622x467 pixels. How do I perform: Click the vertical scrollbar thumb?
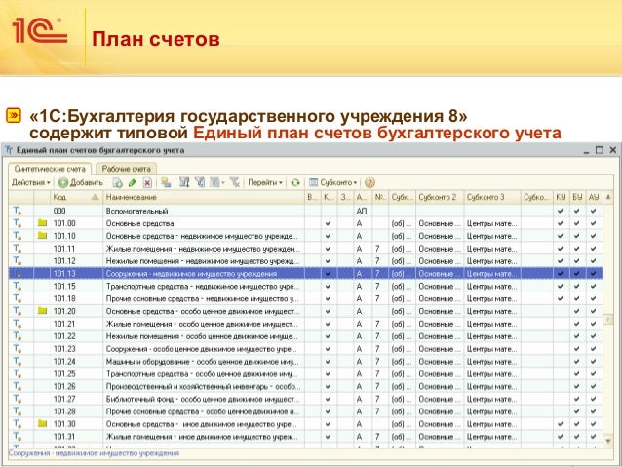click(608, 320)
